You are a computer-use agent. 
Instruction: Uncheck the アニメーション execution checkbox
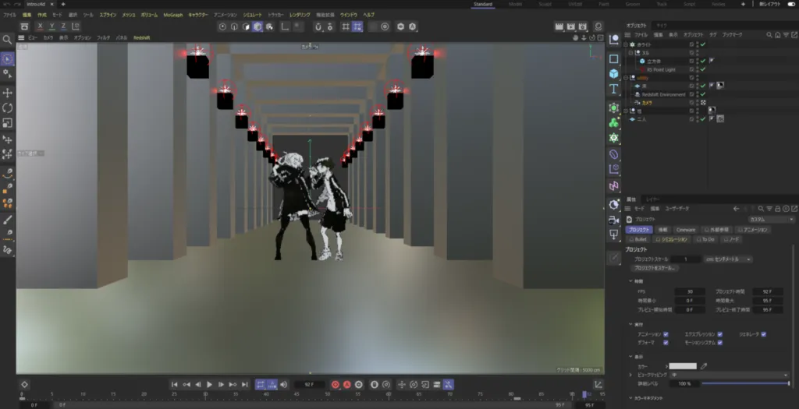[665, 333]
